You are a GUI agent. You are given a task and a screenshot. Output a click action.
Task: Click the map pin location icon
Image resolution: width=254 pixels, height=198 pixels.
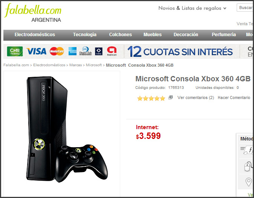tap(249, 182)
